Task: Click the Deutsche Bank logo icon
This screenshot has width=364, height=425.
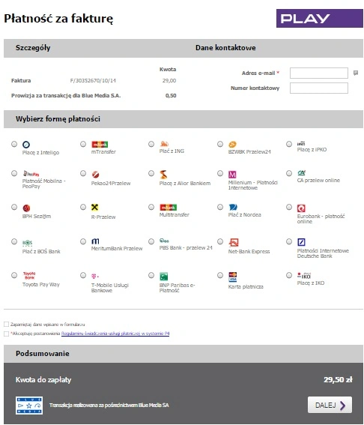Action: (x=301, y=242)
